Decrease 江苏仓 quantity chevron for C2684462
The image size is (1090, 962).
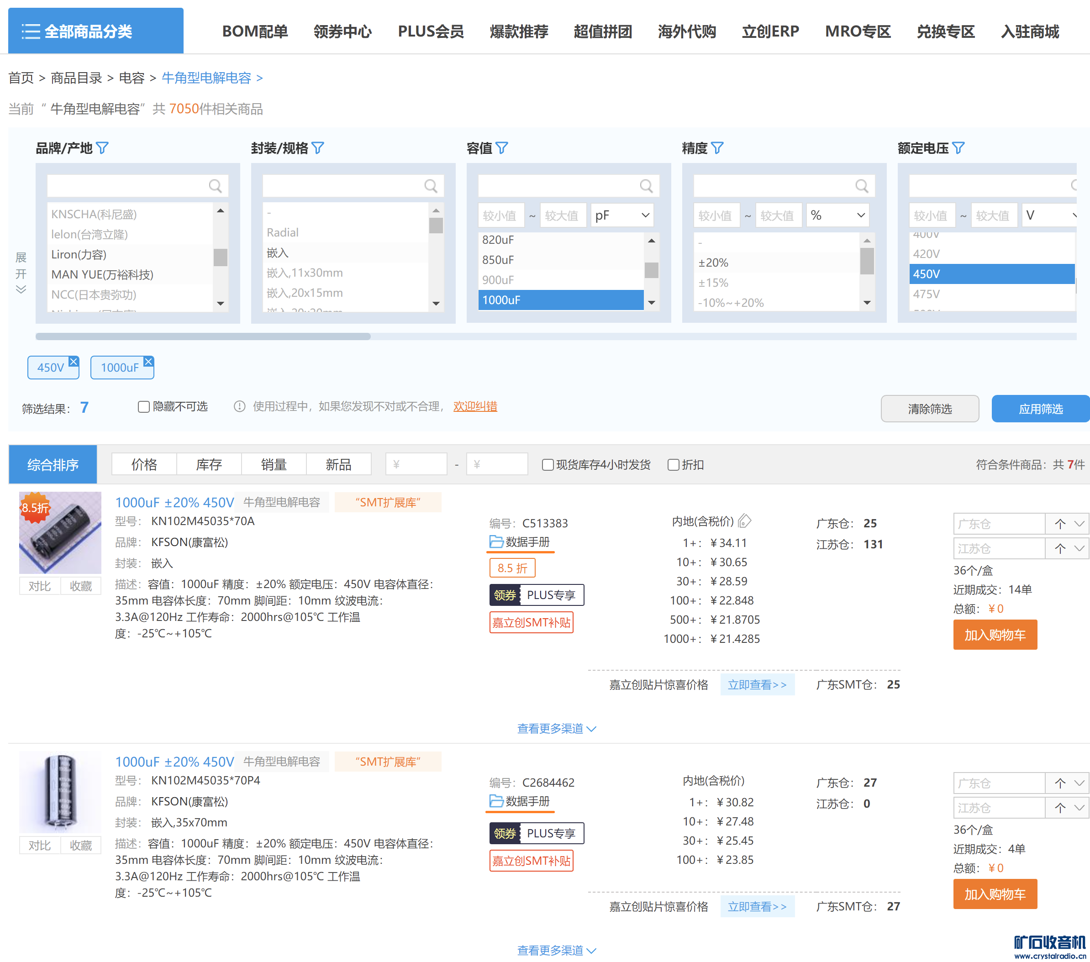click(1079, 807)
